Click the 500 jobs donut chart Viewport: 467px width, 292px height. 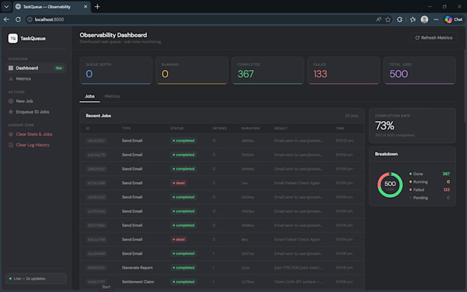point(390,185)
